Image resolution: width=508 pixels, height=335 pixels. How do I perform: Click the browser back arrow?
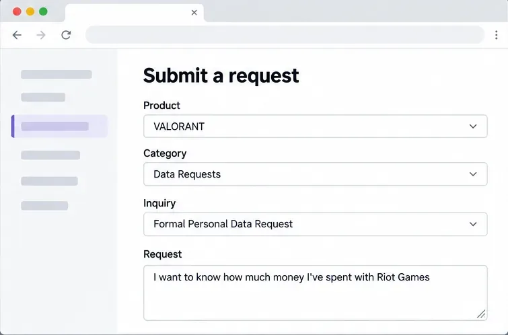[x=17, y=35]
